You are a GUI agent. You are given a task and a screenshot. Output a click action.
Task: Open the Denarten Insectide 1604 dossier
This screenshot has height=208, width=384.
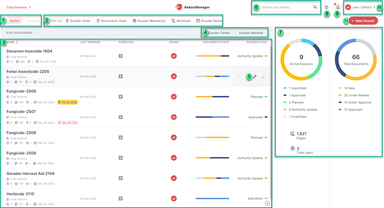29,51
